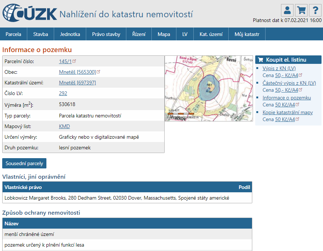This screenshot has width=323, height=251.
Task: Go to Můj katastr section
Action: click(247, 34)
